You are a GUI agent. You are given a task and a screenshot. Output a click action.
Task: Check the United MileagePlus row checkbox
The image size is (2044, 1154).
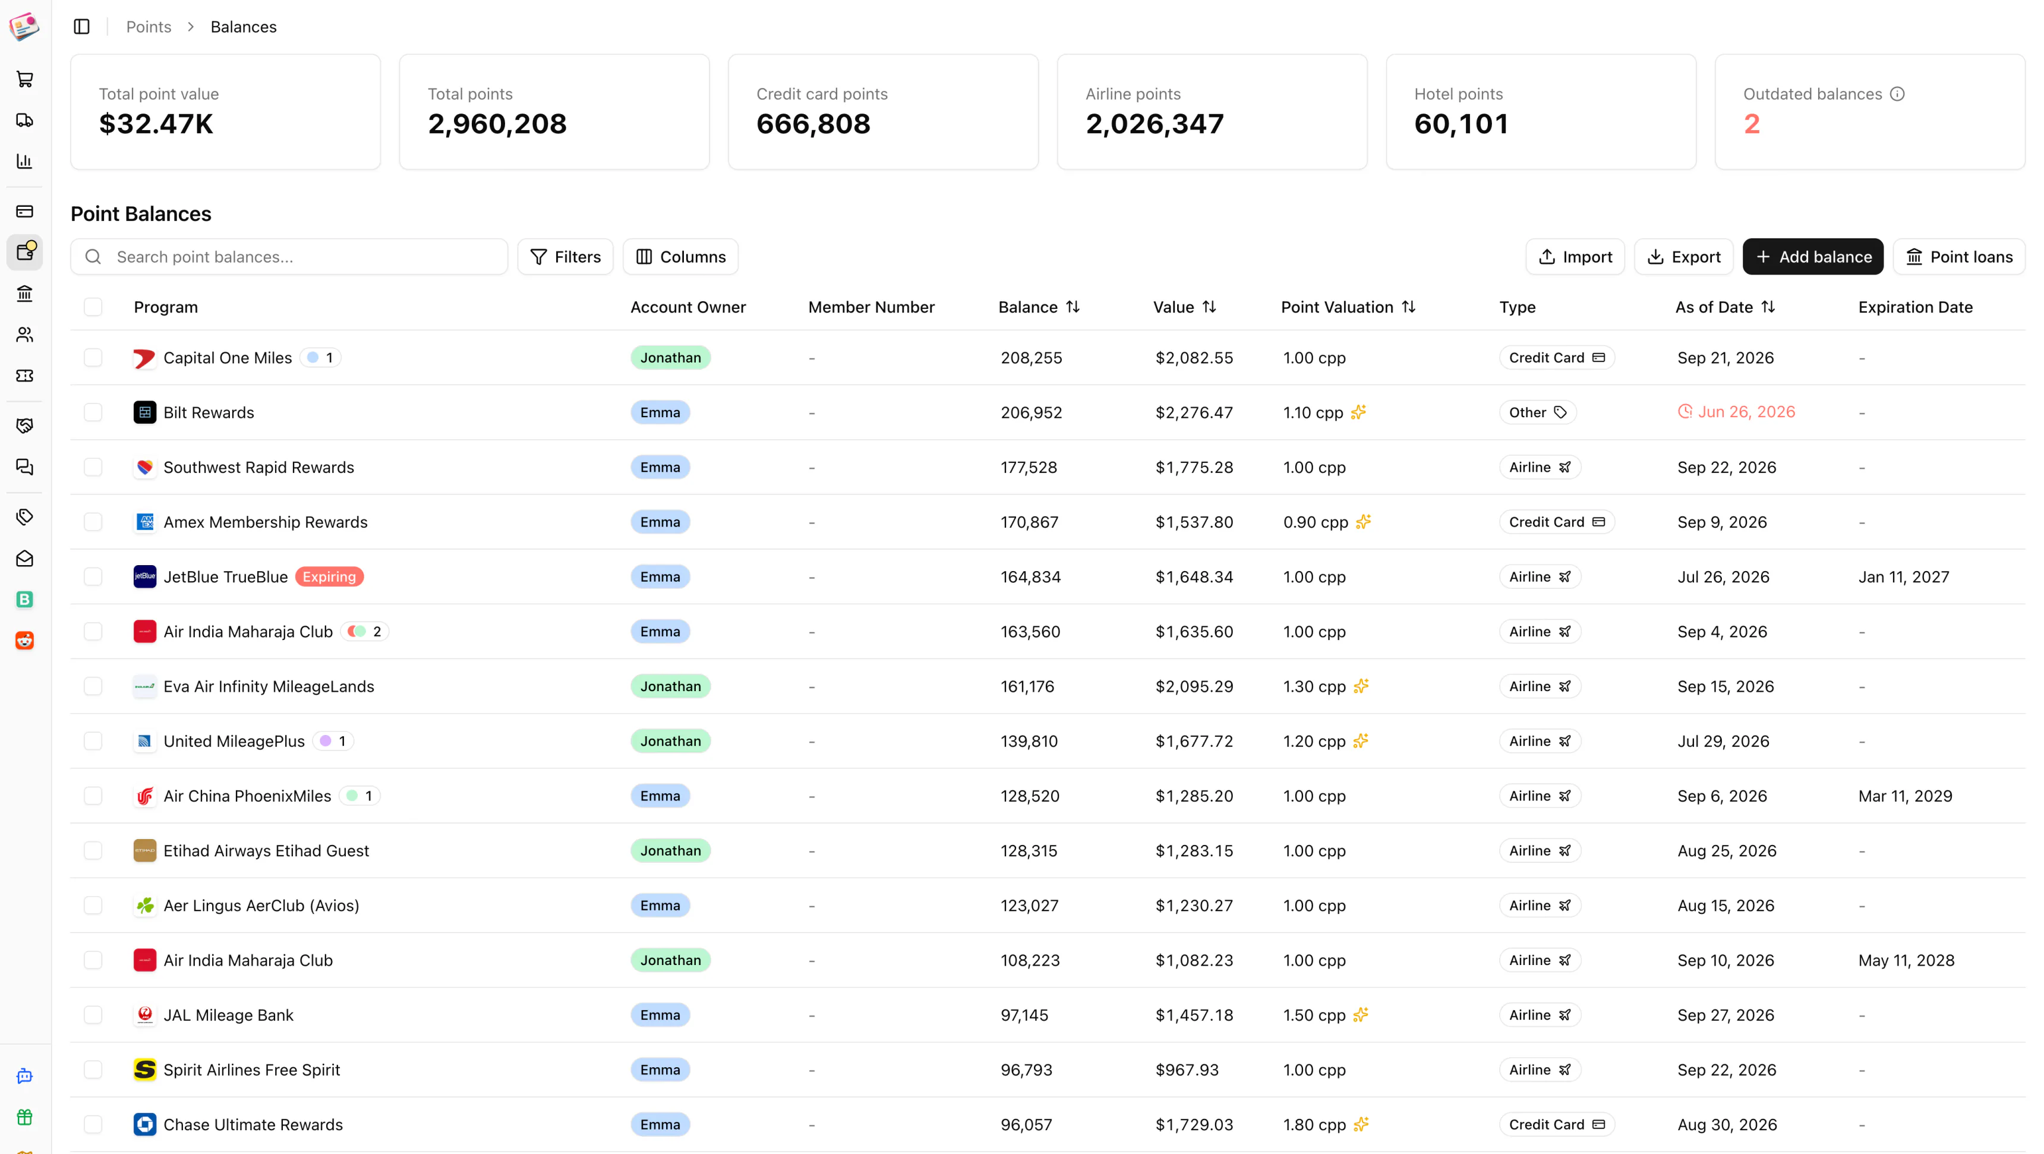point(93,741)
